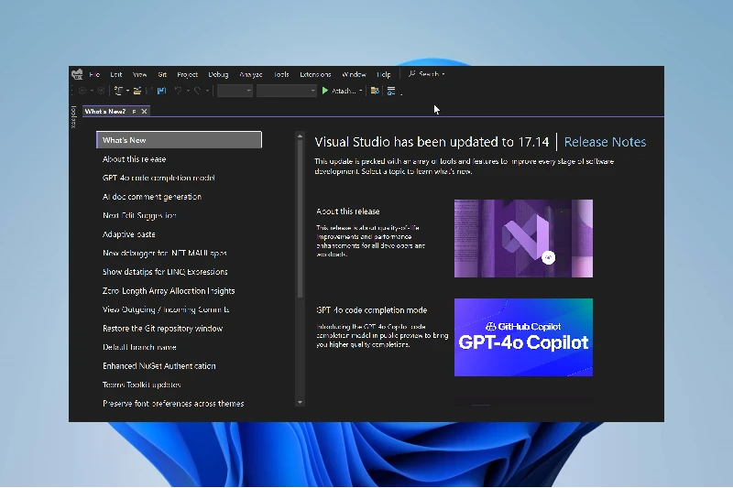
Task: Expand the Undo history dropdown arrow
Action: pos(188,91)
